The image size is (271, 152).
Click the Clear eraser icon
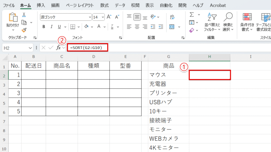(x=192, y=30)
